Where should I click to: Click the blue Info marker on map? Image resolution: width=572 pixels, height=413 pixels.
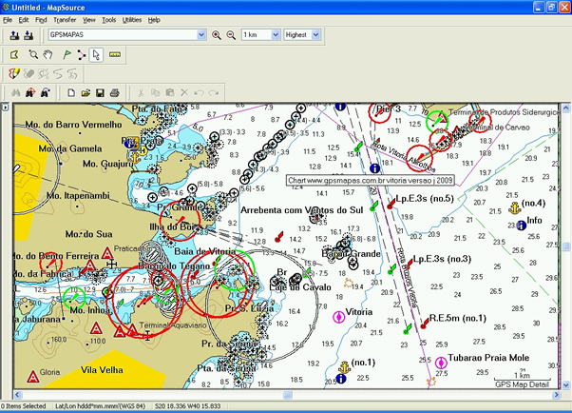(521, 225)
